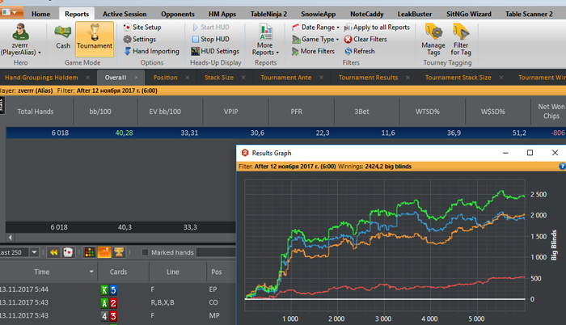Open the Opponents ribbon tab
Image resolution: width=566 pixels, height=325 pixels.
pos(178,14)
